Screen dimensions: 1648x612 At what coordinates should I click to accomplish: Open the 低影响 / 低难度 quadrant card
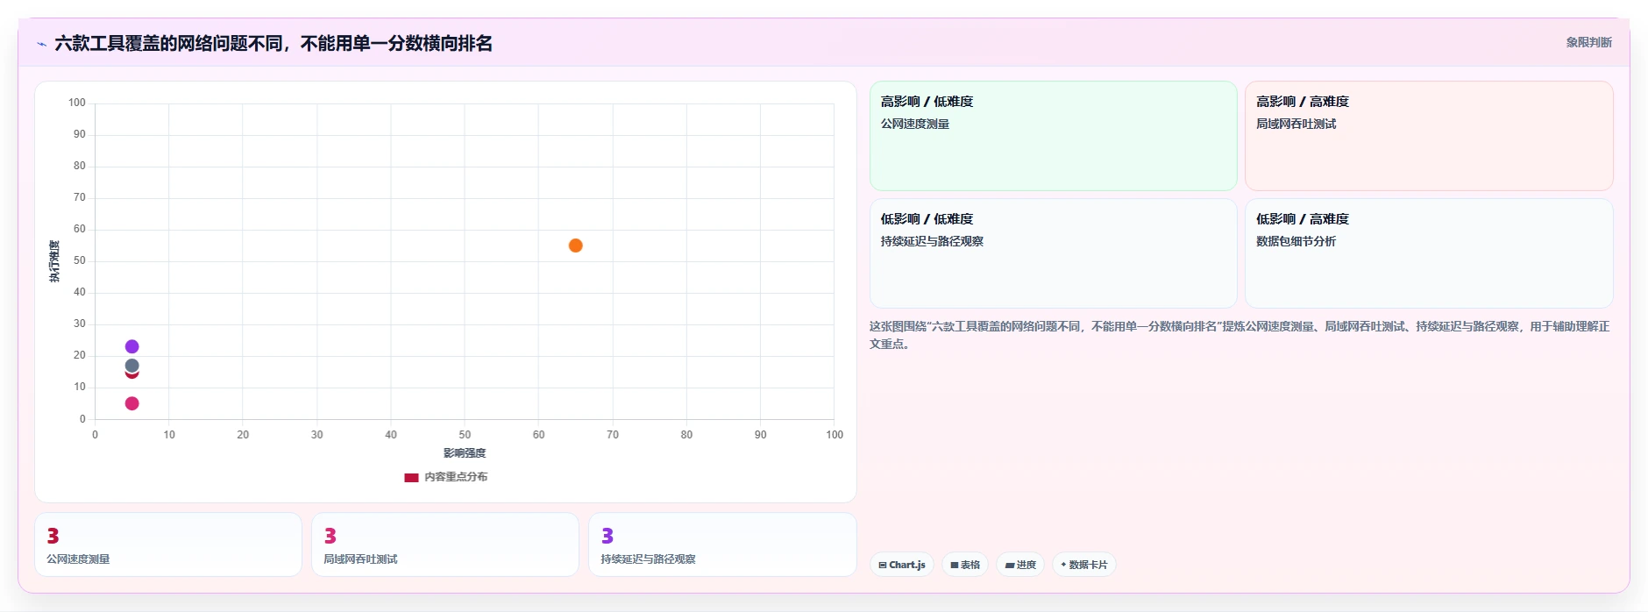[x=1053, y=253]
